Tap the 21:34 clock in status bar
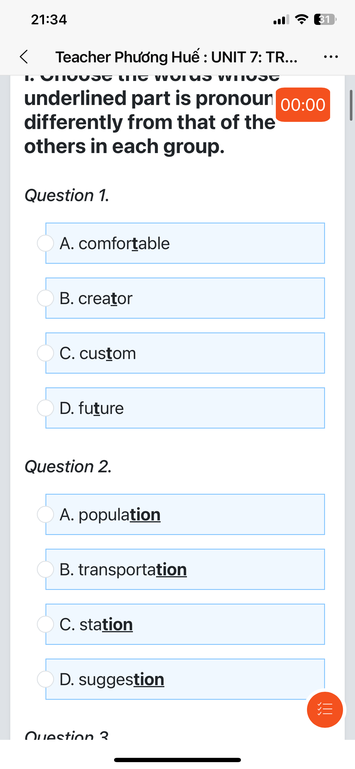This screenshot has height=769, width=355. point(49,20)
